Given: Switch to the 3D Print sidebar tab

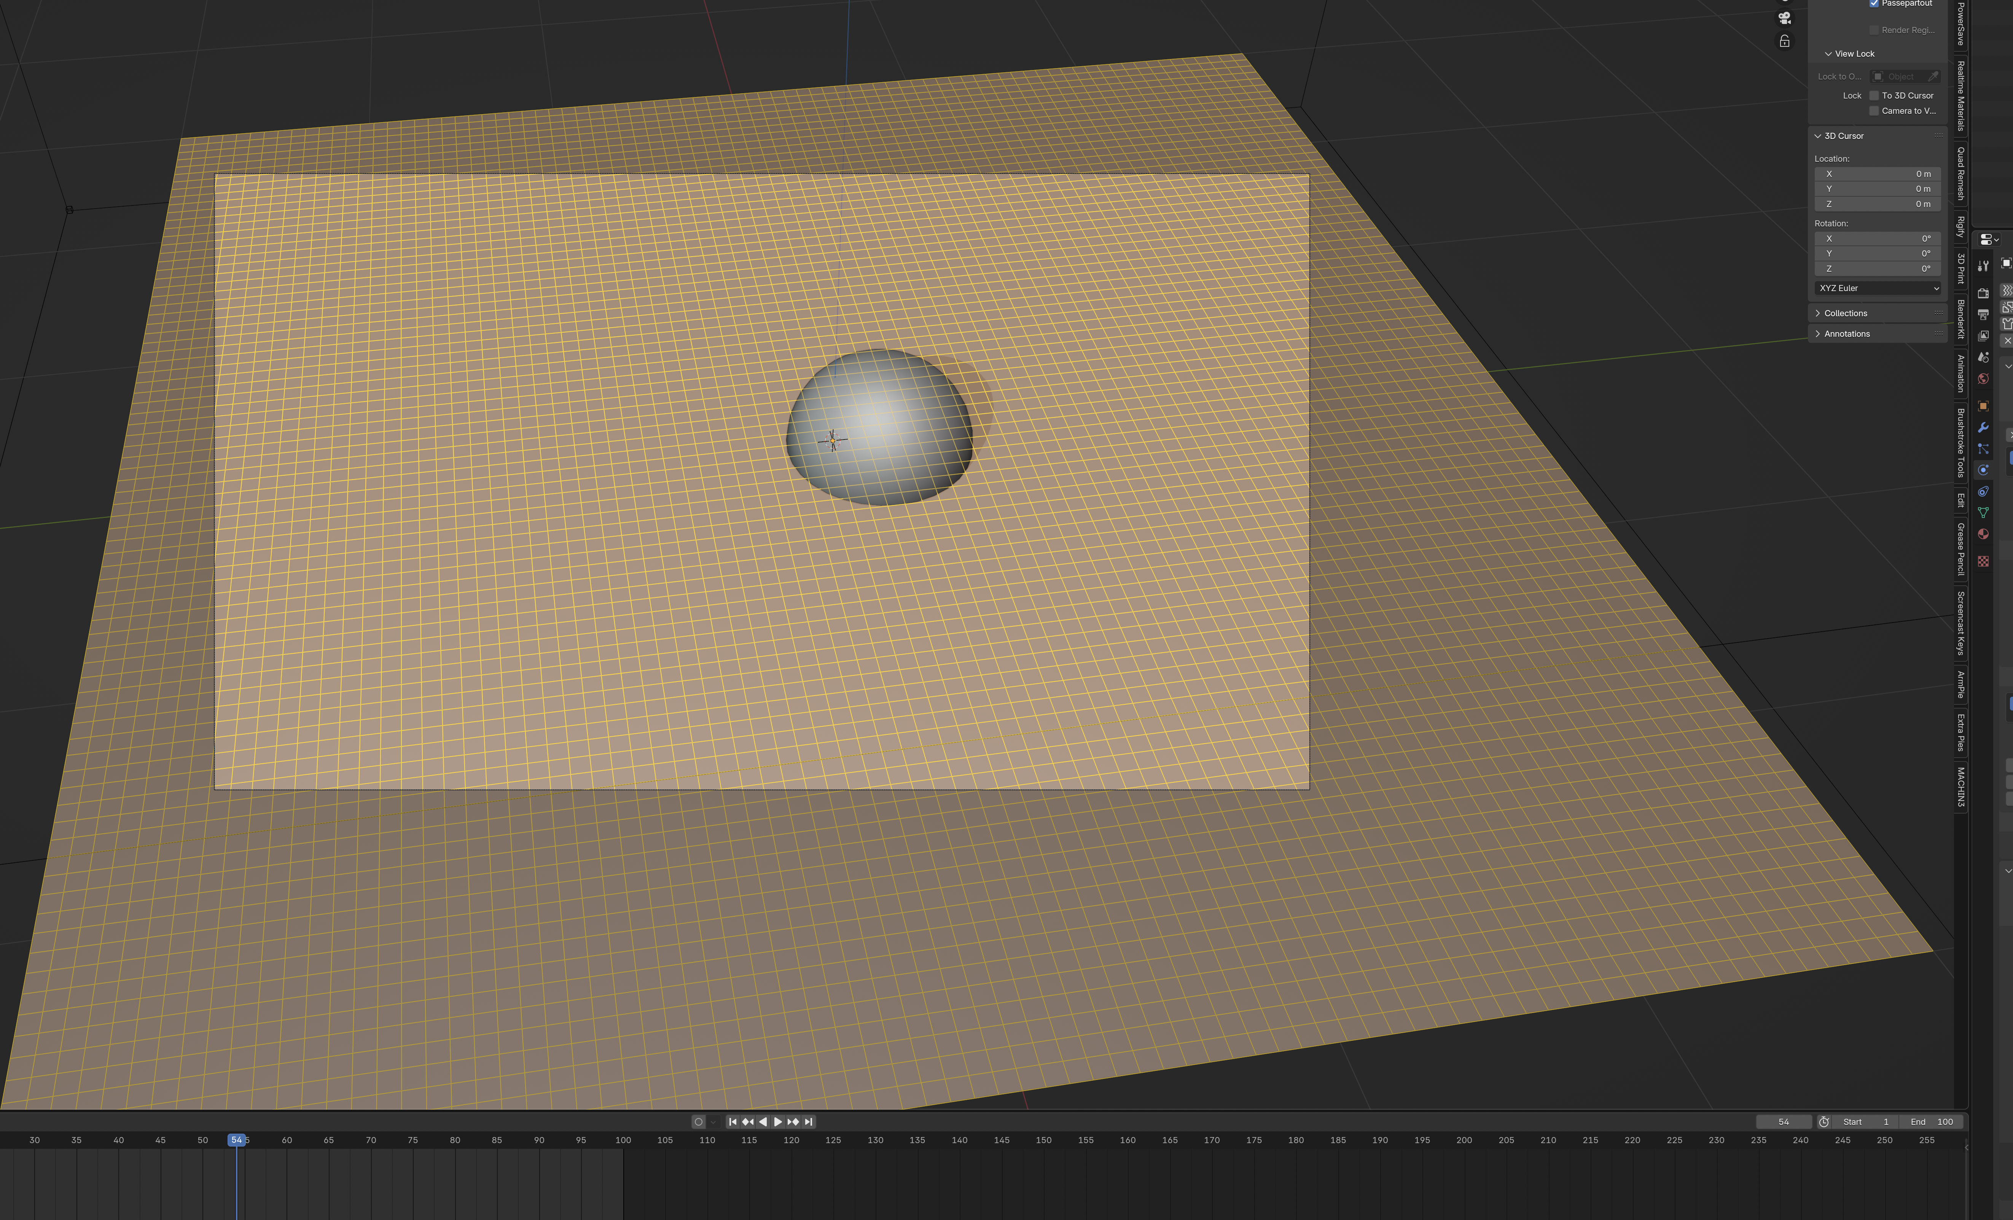Looking at the screenshot, I should 1961,269.
